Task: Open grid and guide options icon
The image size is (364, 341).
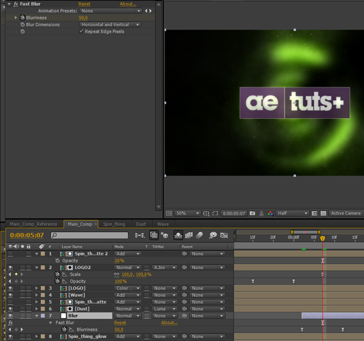Action: tap(206, 213)
